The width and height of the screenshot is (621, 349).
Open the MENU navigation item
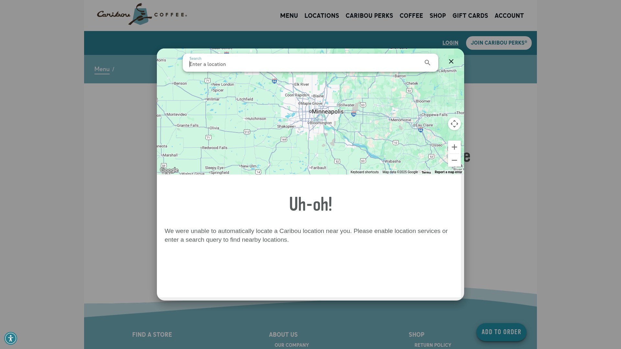point(289,16)
